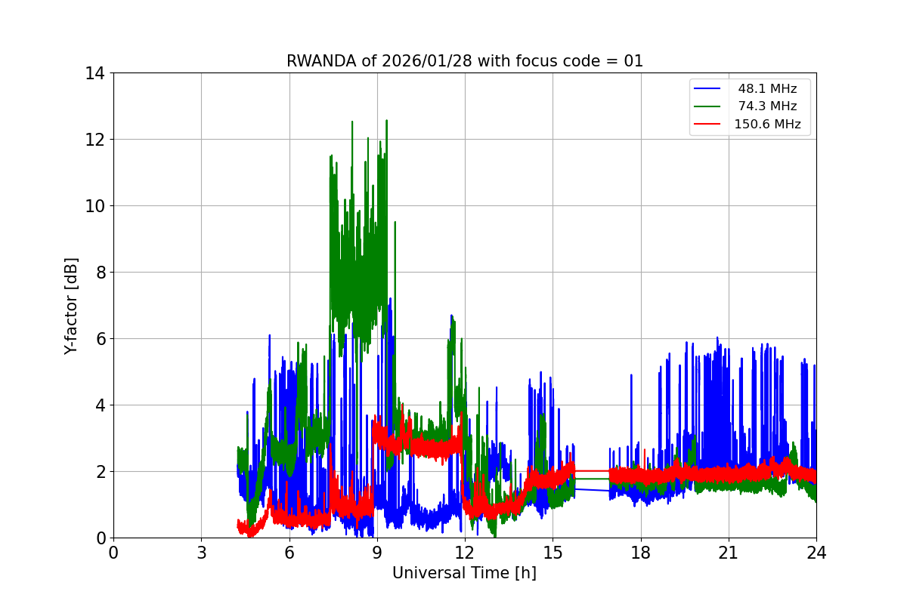Viewport: 907px width, 604px height.
Task: Click the plot title mentioning RWANDA
Action: [464, 61]
